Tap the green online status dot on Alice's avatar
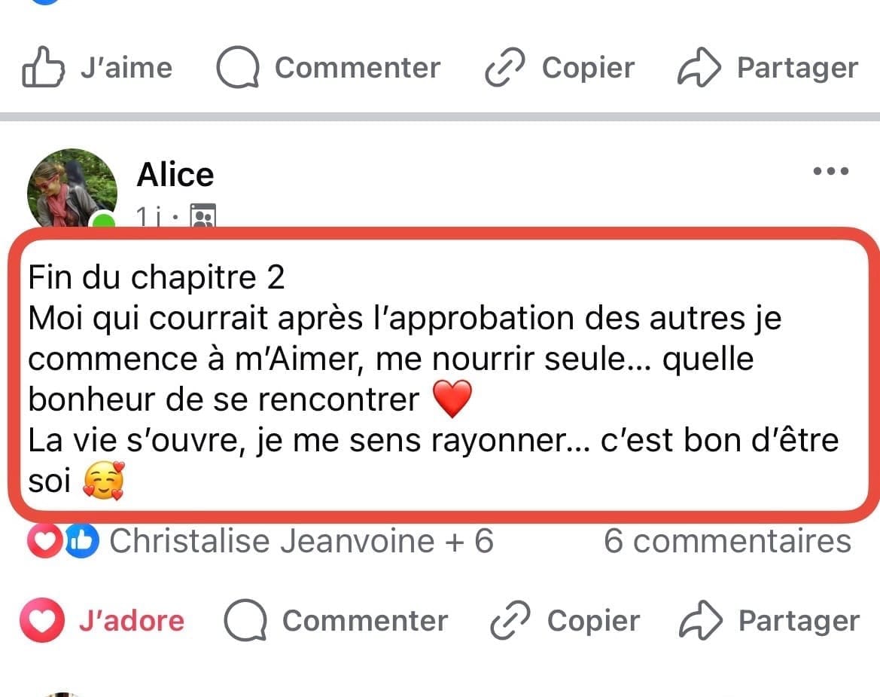Viewport: 880px width, 697px height. pos(103,222)
